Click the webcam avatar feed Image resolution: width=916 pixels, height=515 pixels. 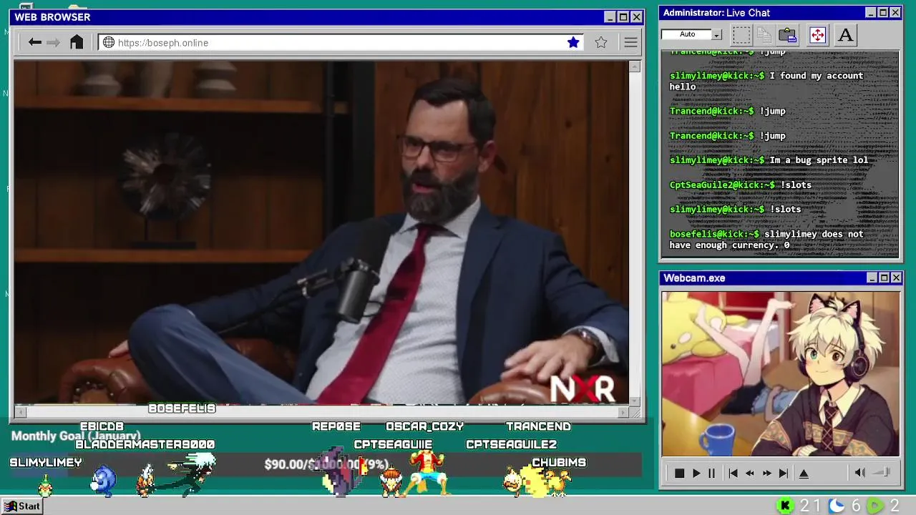tap(780, 373)
